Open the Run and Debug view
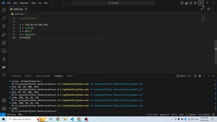This screenshot has height=122, width=217. [x=4, y=35]
